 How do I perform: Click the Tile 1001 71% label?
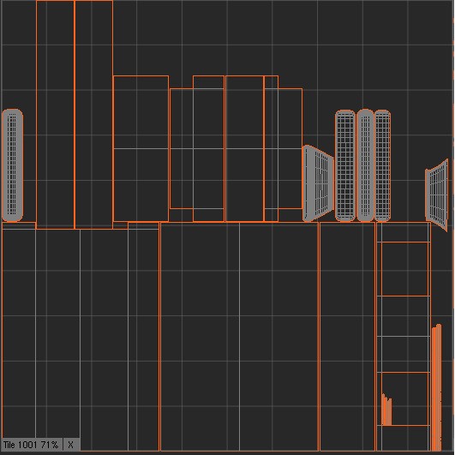(x=32, y=445)
